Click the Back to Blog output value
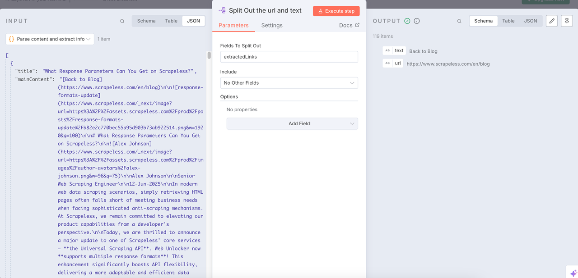The width and height of the screenshot is (578, 278). (x=423, y=51)
